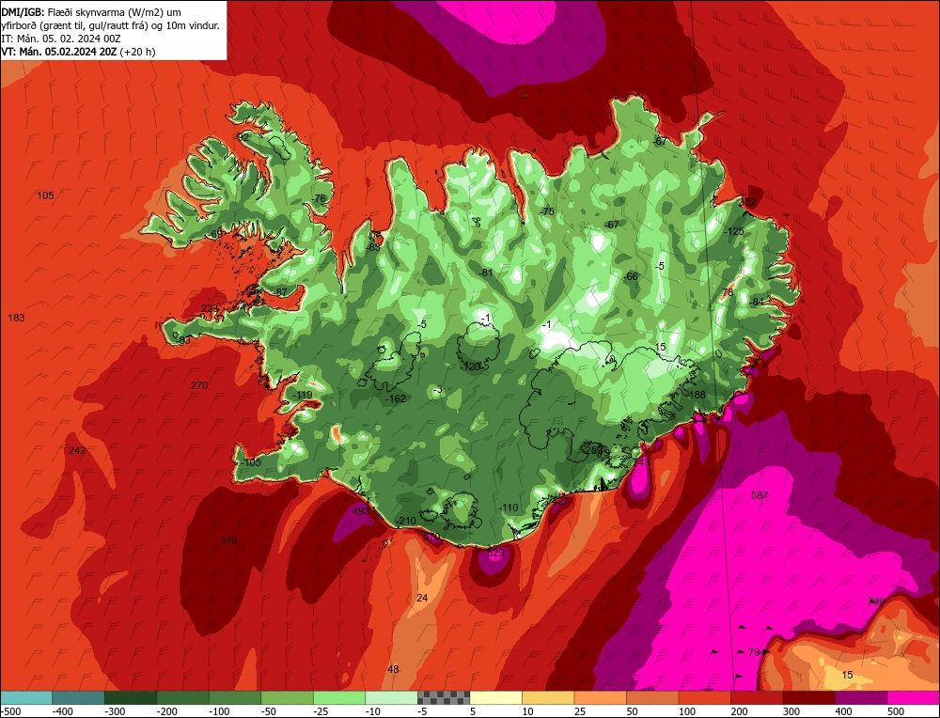Click the land value '-162'

tap(396, 398)
